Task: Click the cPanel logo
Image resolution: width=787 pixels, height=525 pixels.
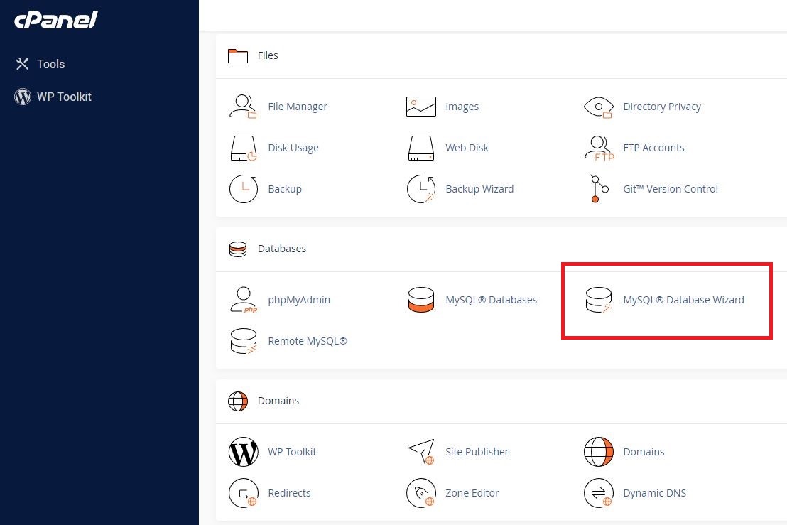Action: click(55, 20)
